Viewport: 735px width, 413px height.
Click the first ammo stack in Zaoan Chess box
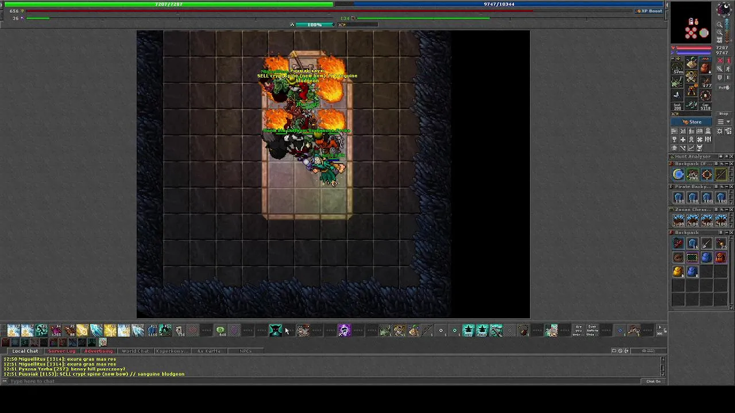678,220
